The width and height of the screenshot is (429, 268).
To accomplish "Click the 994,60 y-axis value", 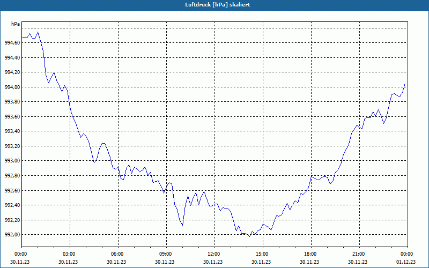I will (x=12, y=43).
